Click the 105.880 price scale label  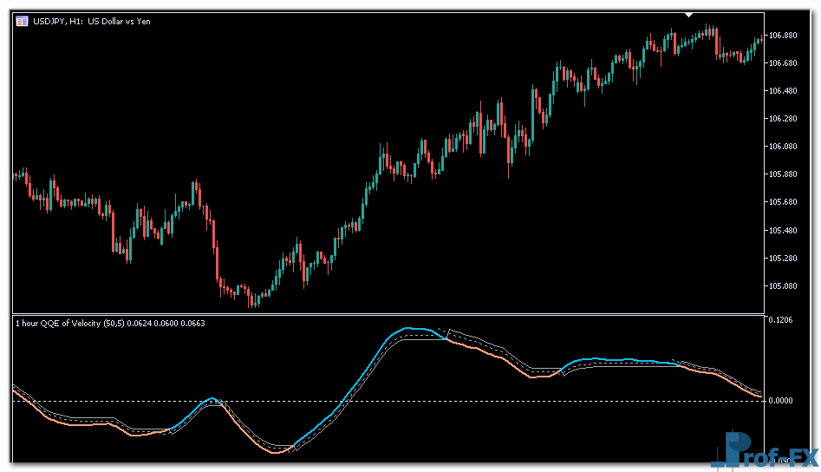783,174
